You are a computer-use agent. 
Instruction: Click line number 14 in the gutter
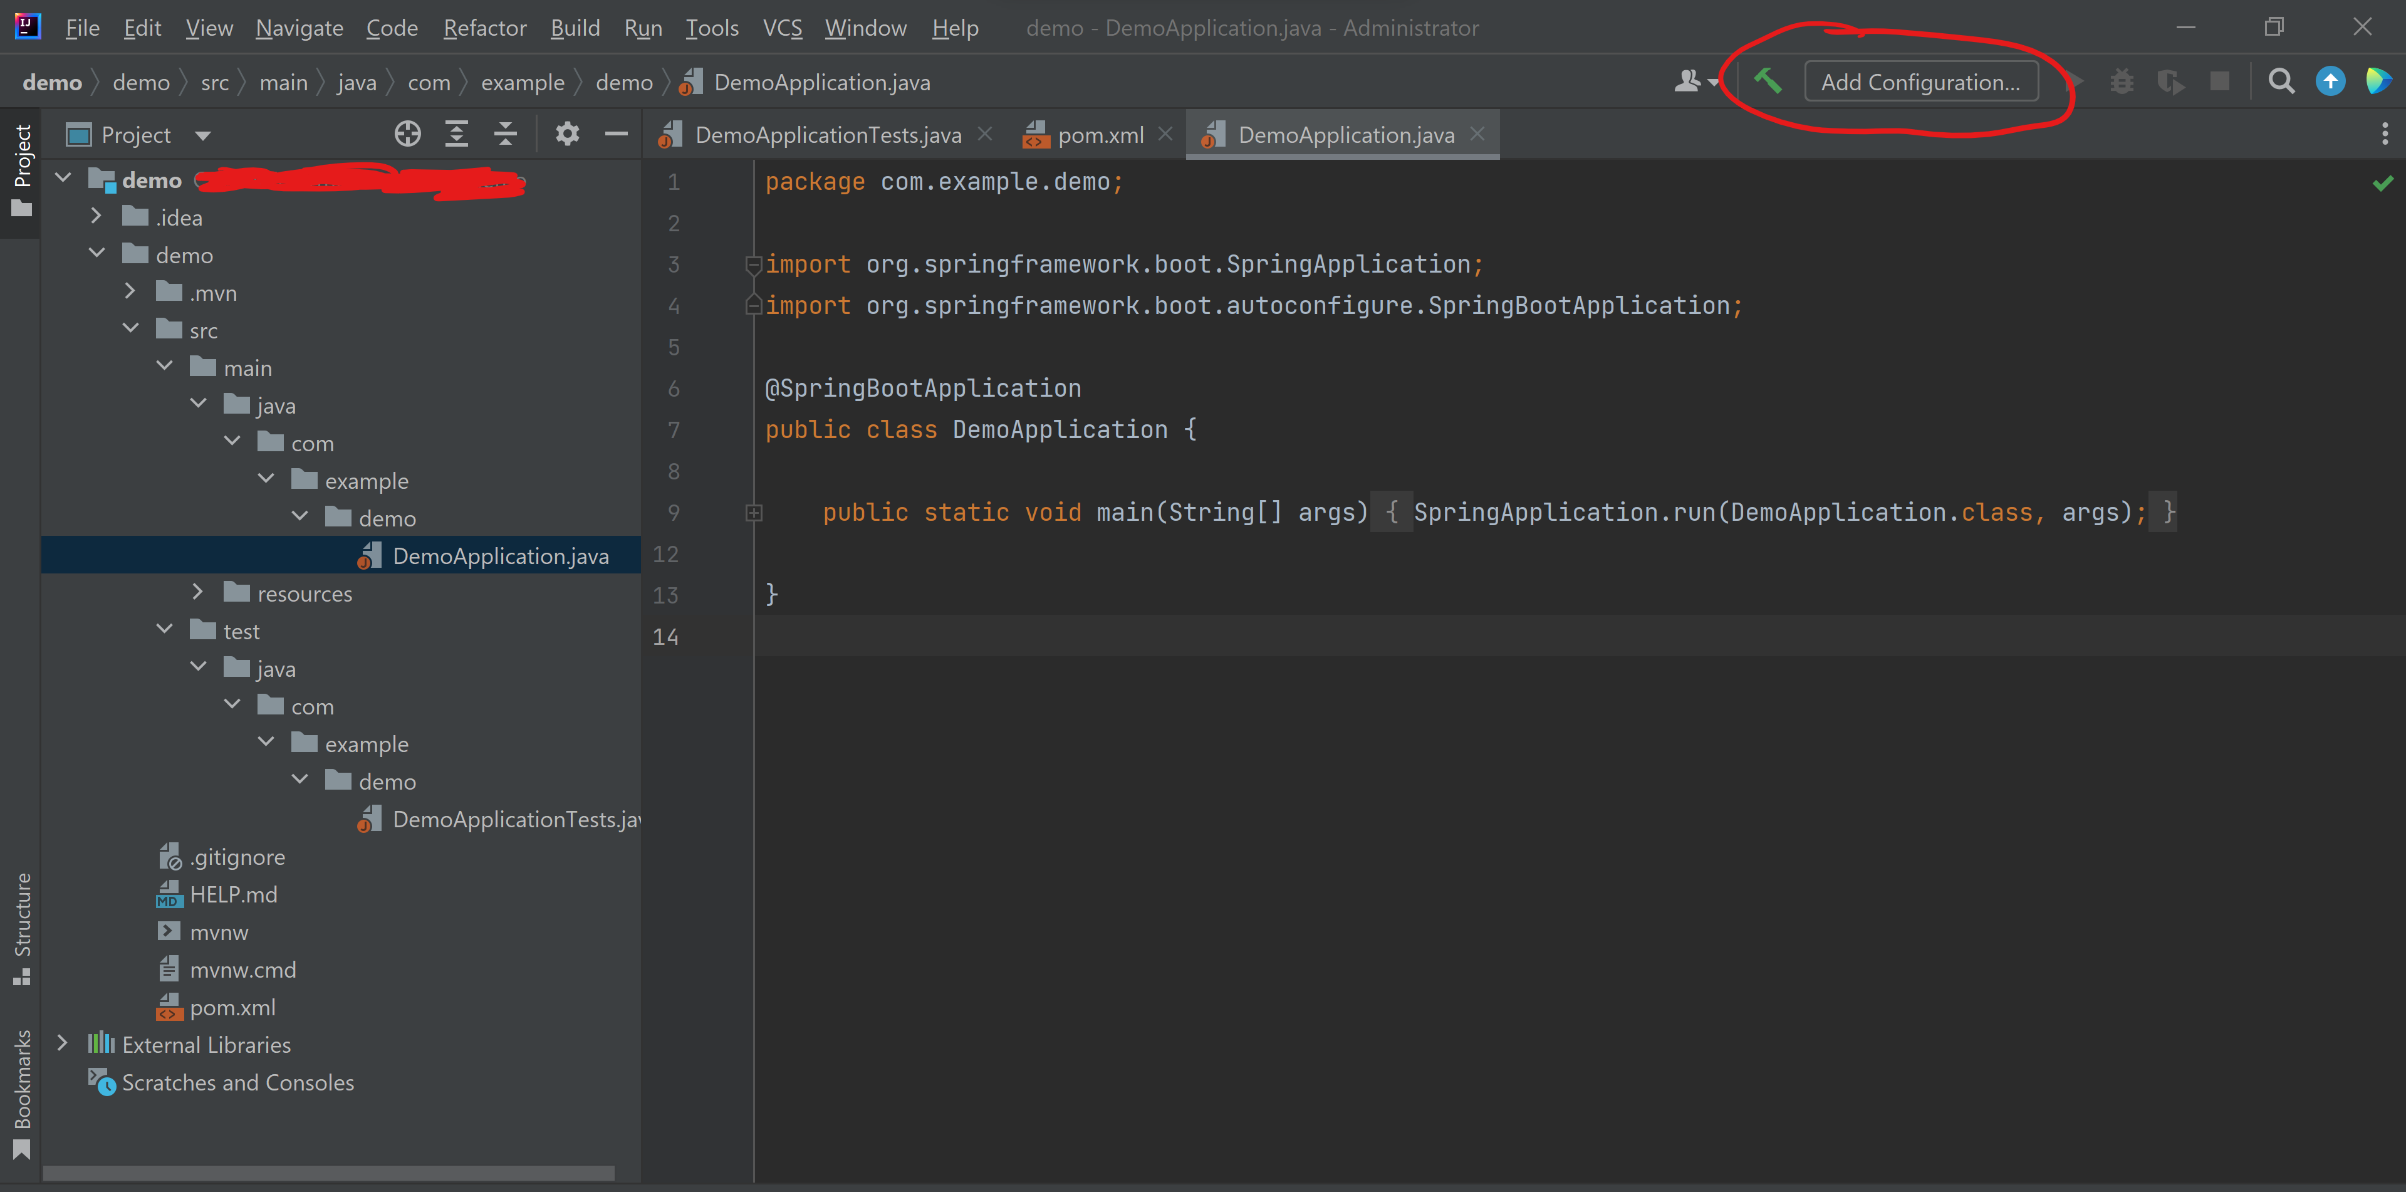[666, 637]
